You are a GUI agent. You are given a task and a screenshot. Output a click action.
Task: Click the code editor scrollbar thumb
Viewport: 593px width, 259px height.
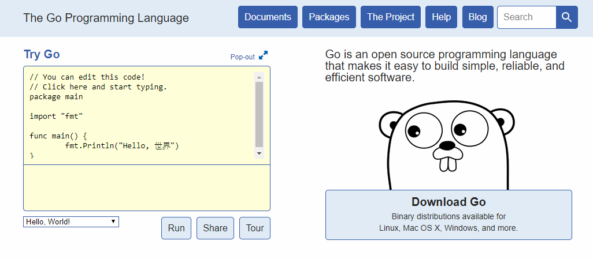(259, 114)
